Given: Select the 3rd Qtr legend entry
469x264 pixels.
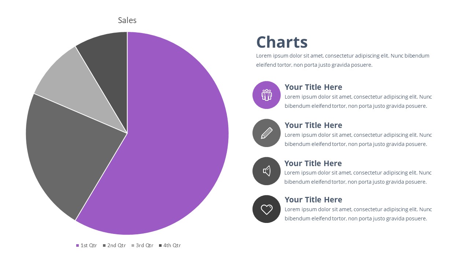Looking at the screenshot, I should [143, 246].
